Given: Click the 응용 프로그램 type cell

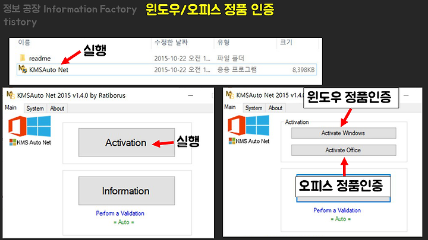Looking at the screenshot, I should coord(237,70).
